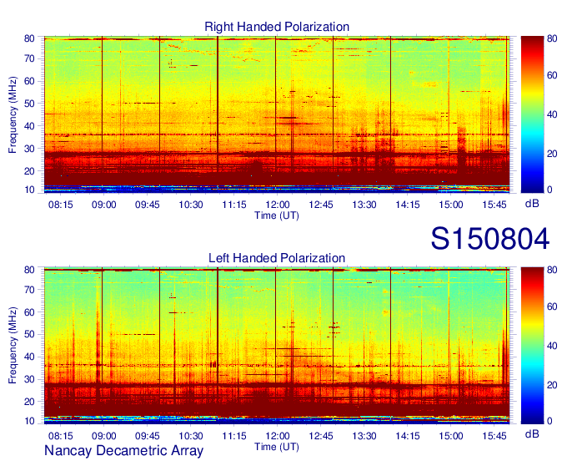567x461 pixels.
Task: Click the 14:15 tick label under the bottom plot
Action: [408, 436]
